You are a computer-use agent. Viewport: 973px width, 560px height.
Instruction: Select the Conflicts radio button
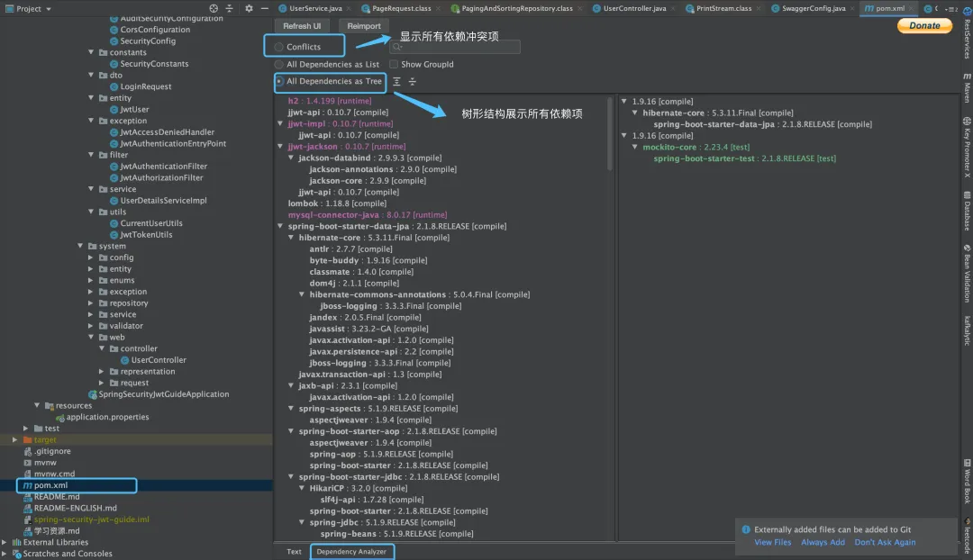(278, 47)
